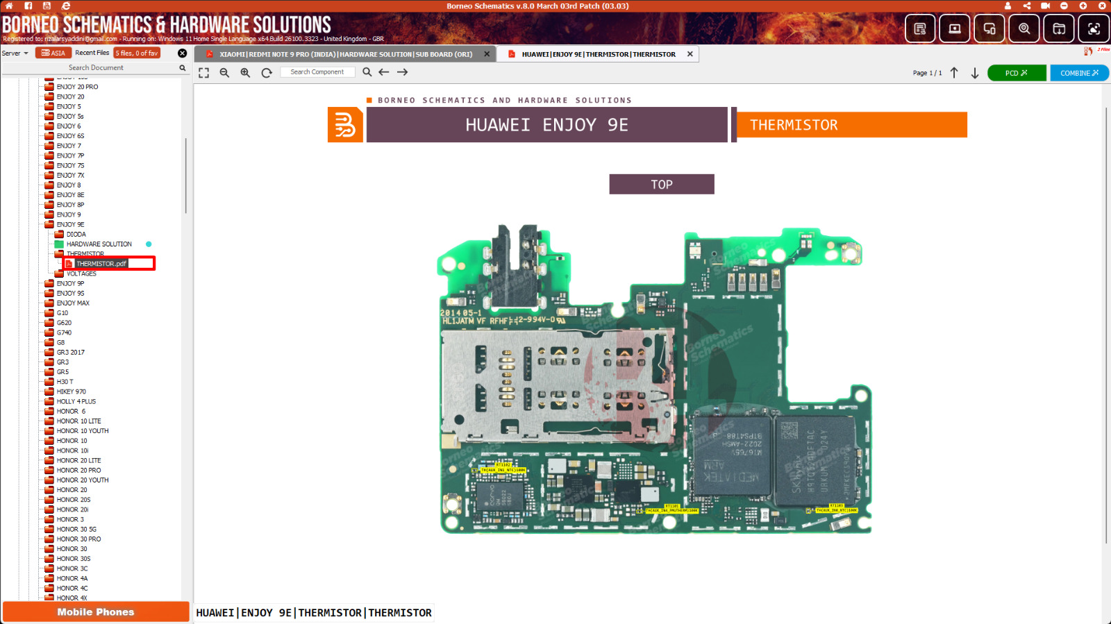Image resolution: width=1111 pixels, height=624 pixels.
Task: Select the HONOR 20 PRO tree item
Action: tap(78, 471)
